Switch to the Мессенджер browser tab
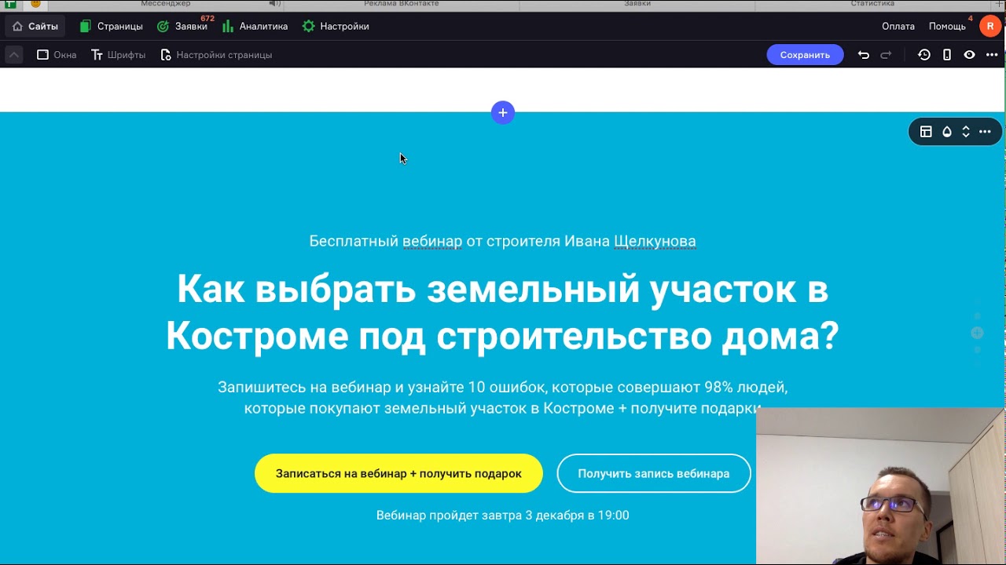Screen dimensions: 1006x565 pos(165,4)
